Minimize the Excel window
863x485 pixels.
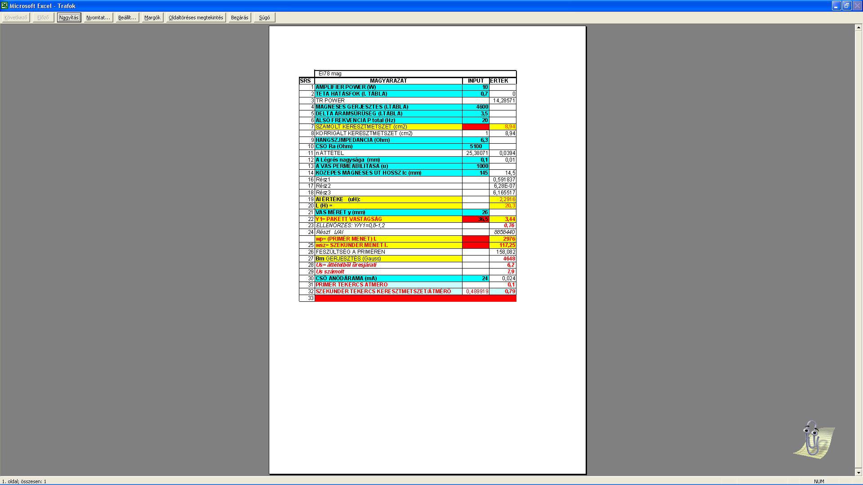836,5
